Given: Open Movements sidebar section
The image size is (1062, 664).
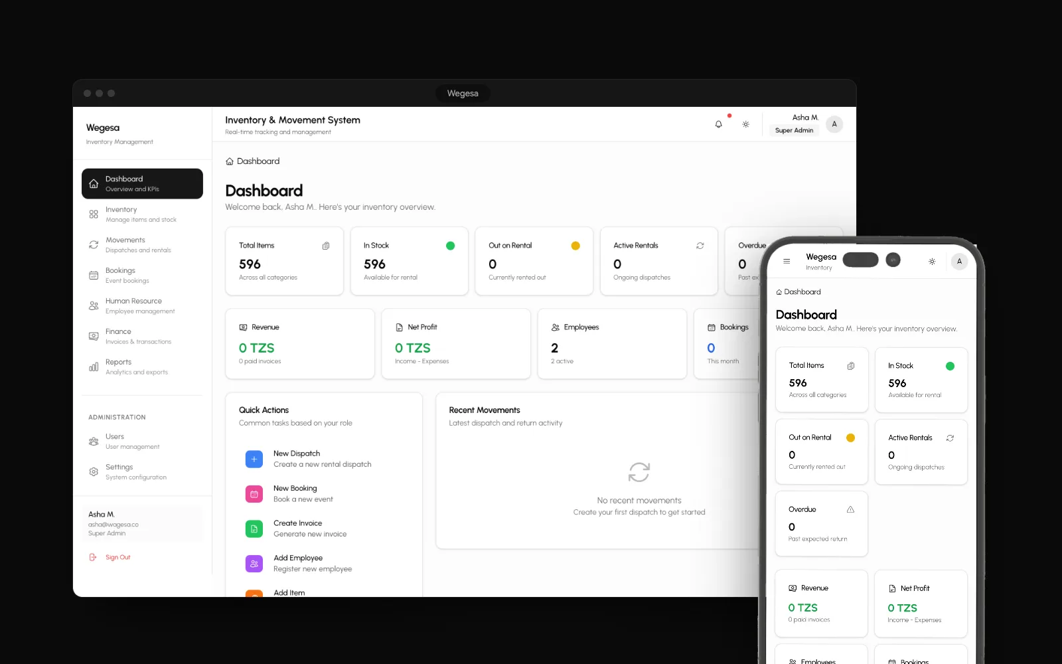Looking at the screenshot, I should 142,245.
